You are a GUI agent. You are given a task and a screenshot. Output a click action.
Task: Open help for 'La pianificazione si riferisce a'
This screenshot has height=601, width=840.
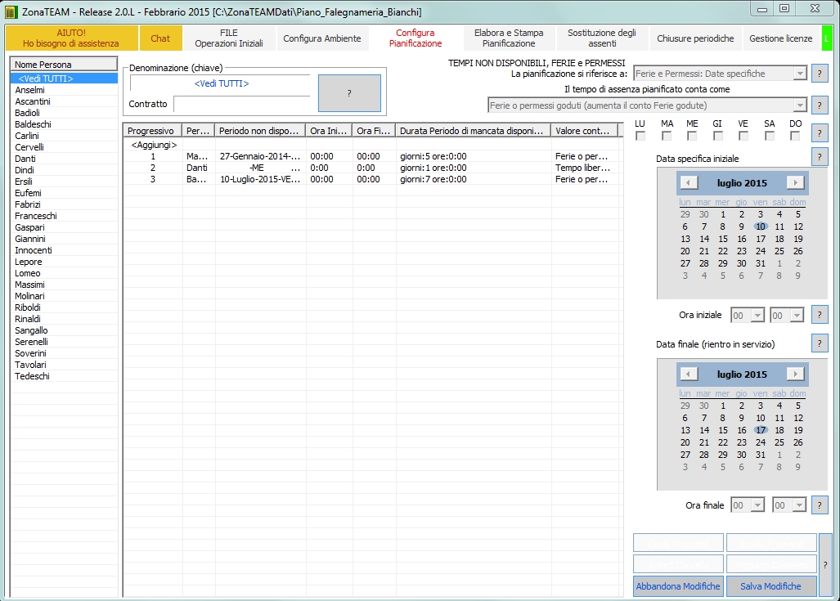click(x=819, y=74)
